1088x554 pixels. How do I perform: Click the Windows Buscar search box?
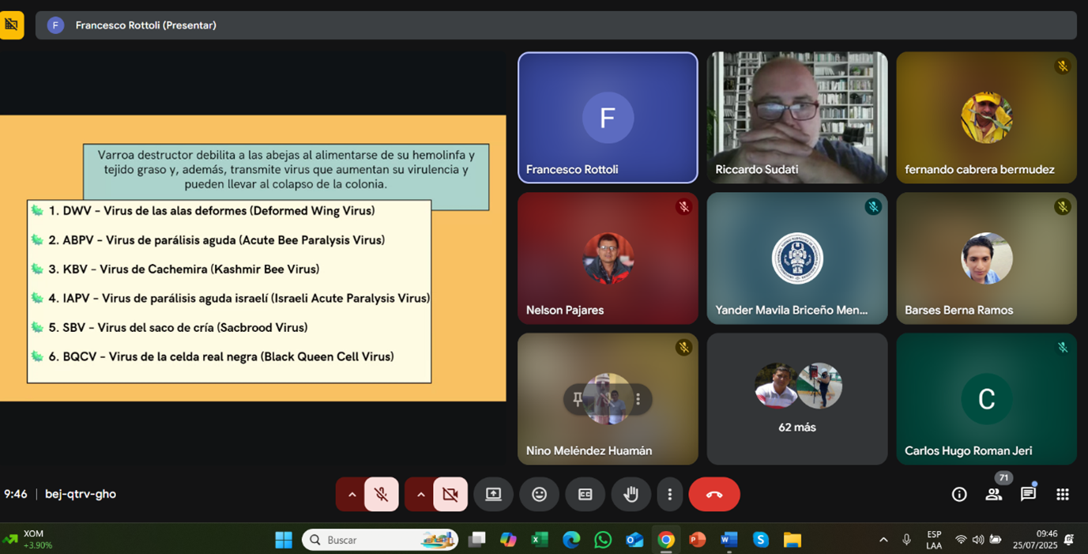[380, 540]
